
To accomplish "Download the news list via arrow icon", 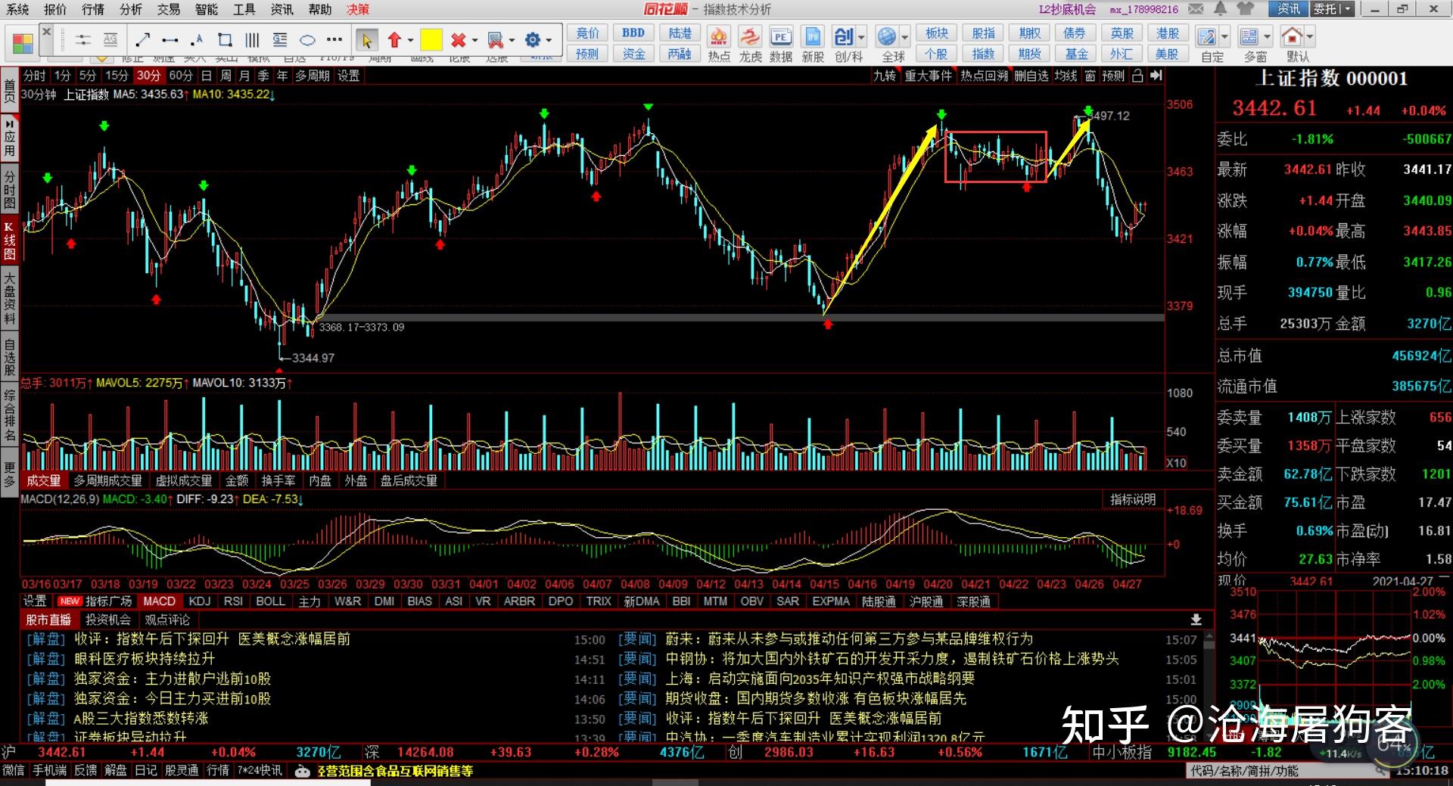I will (x=1196, y=620).
